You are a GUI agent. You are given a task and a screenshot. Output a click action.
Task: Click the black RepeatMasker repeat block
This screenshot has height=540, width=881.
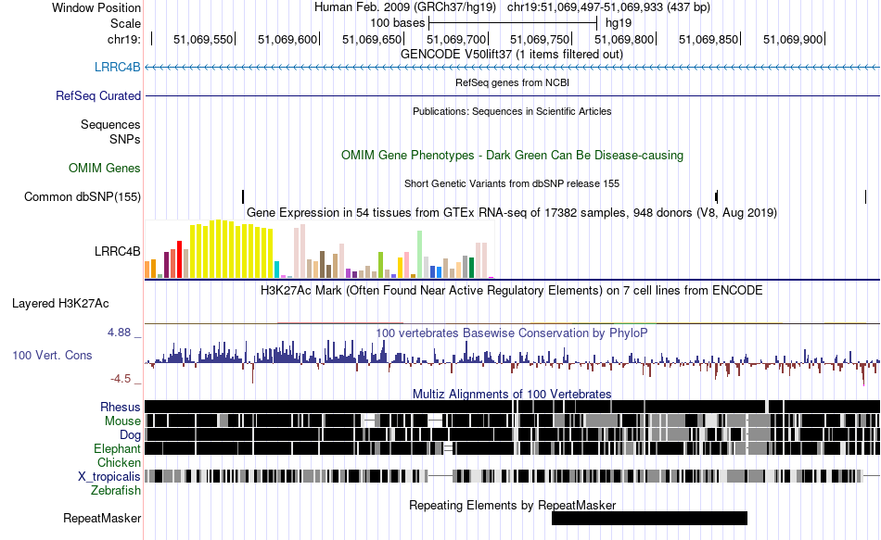(x=649, y=518)
